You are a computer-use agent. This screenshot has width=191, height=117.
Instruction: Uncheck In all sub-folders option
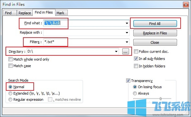point(136,59)
